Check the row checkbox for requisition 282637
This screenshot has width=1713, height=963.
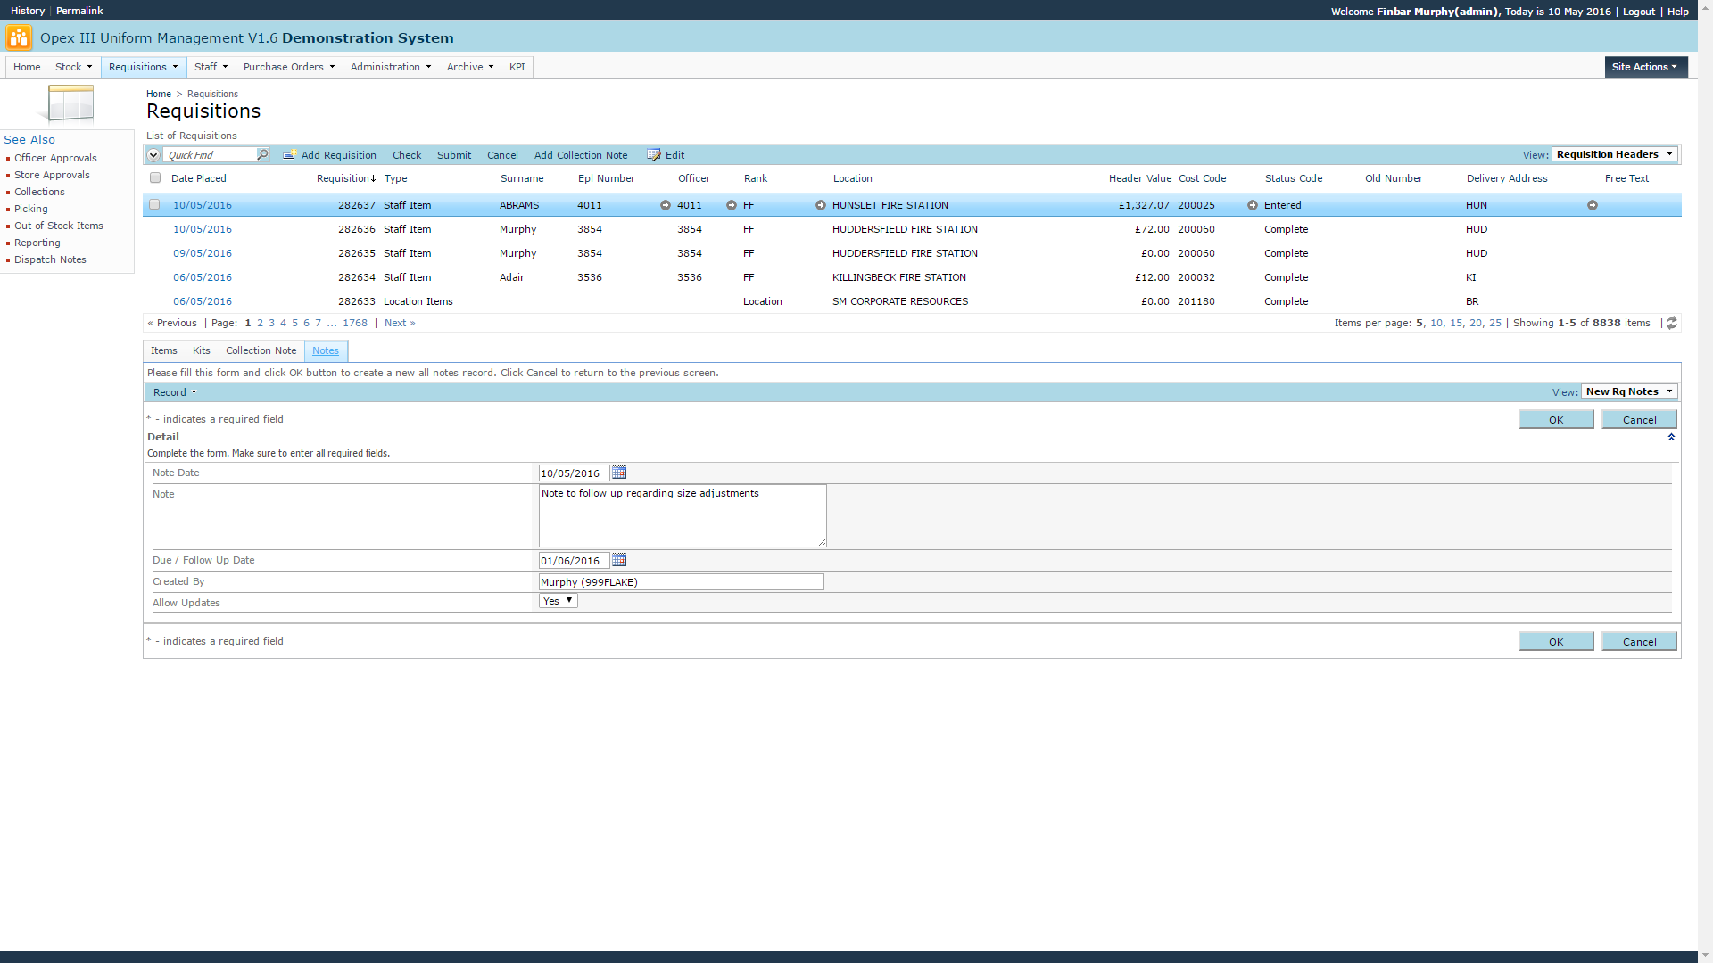click(x=154, y=204)
